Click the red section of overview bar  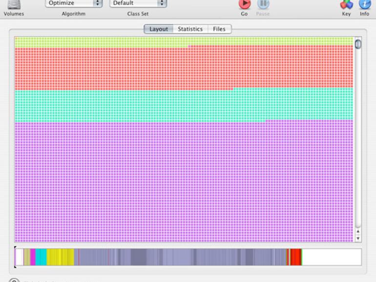coord(295,257)
